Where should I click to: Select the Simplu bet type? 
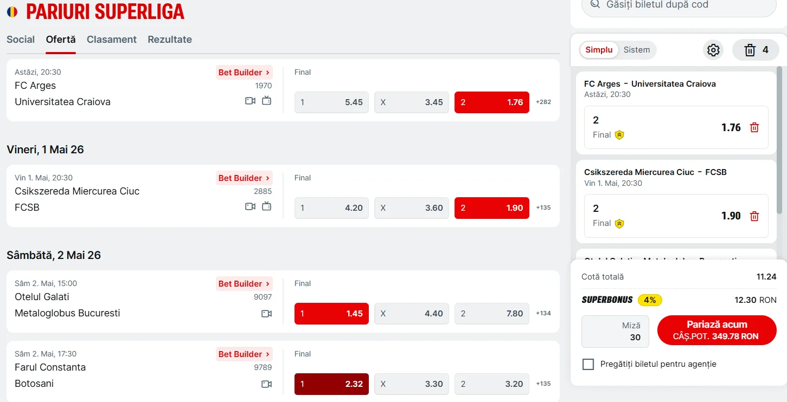pos(599,50)
